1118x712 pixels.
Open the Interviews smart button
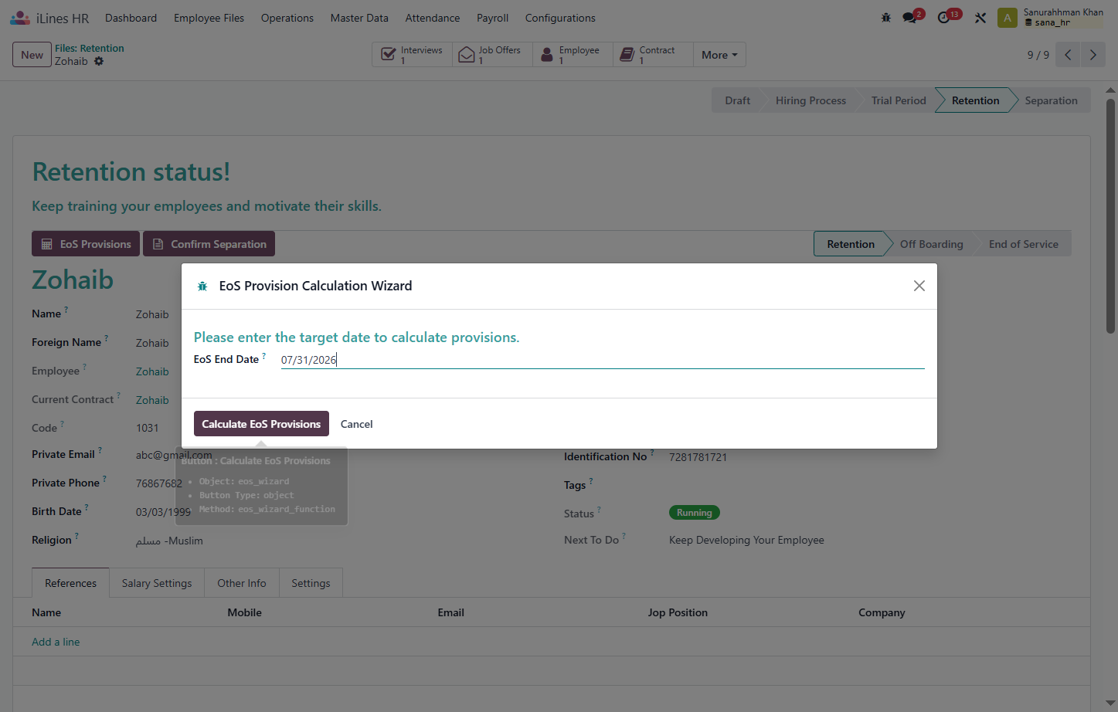click(413, 55)
